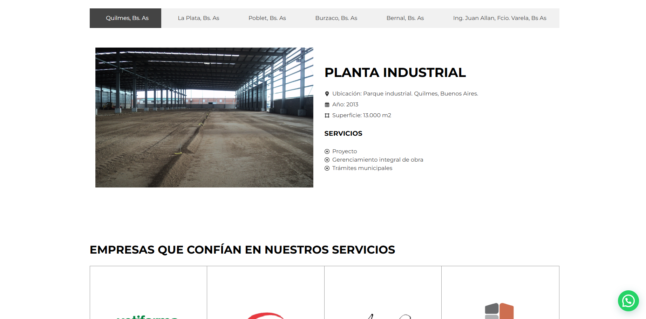This screenshot has width=646, height=319.
Task: Click the SERVICIOS subheading
Action: (344, 134)
